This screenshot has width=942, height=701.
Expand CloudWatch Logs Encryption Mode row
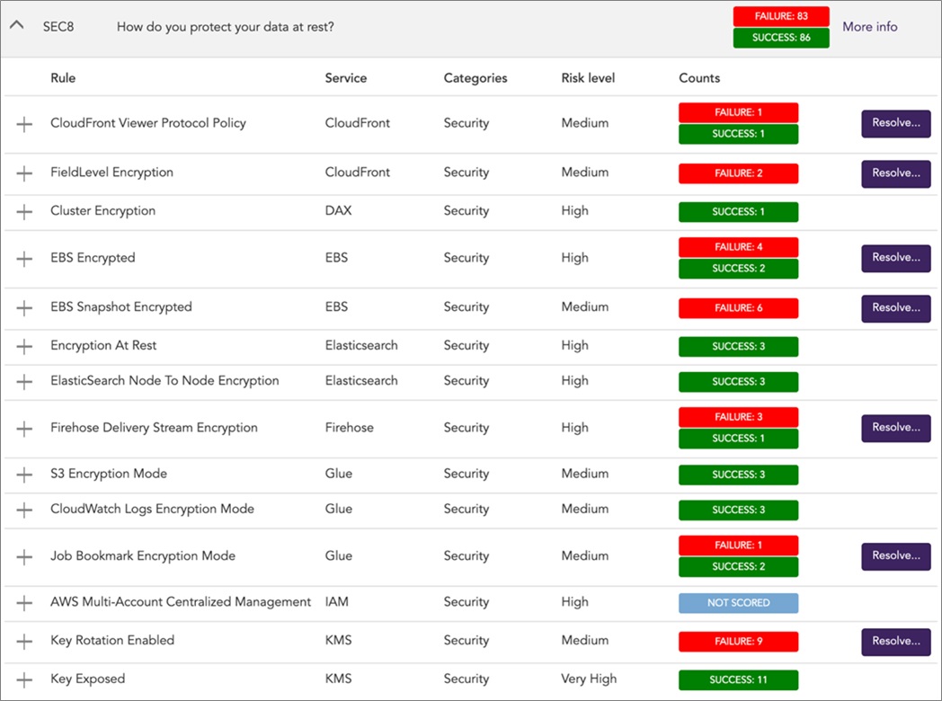coord(24,510)
